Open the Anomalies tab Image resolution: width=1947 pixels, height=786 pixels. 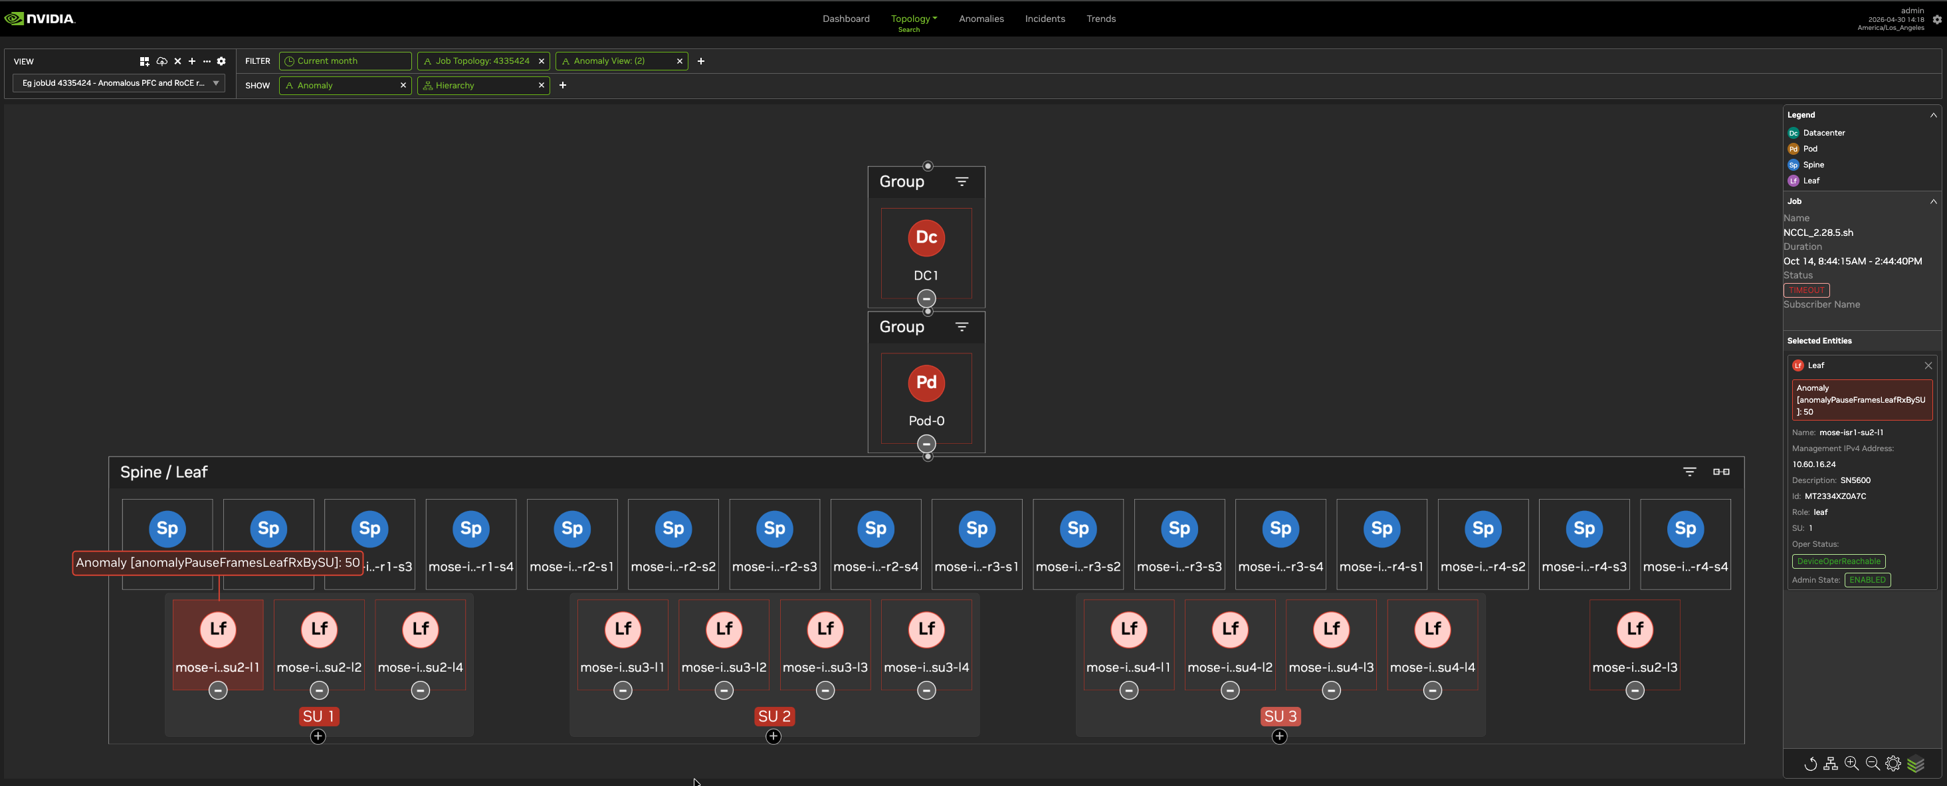(981, 19)
